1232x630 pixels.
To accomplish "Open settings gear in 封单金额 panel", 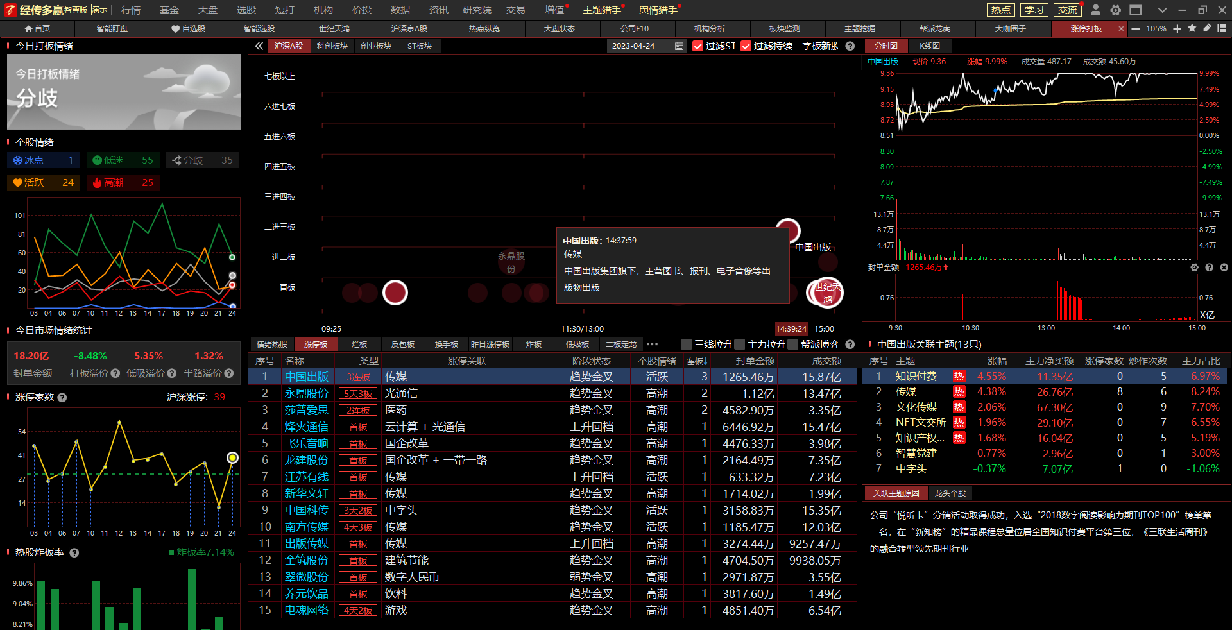I will (x=1194, y=268).
